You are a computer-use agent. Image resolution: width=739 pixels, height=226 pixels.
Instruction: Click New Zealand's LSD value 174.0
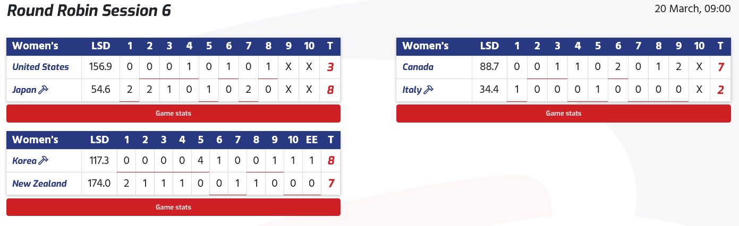coord(100,184)
